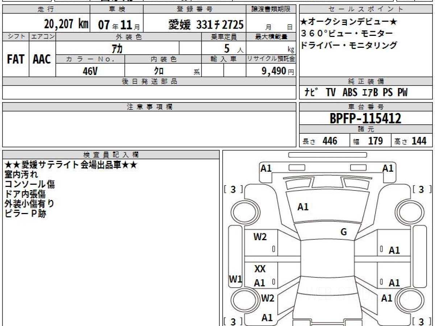Click the 輸入車 header
The image size is (435, 326).
(224, 59)
